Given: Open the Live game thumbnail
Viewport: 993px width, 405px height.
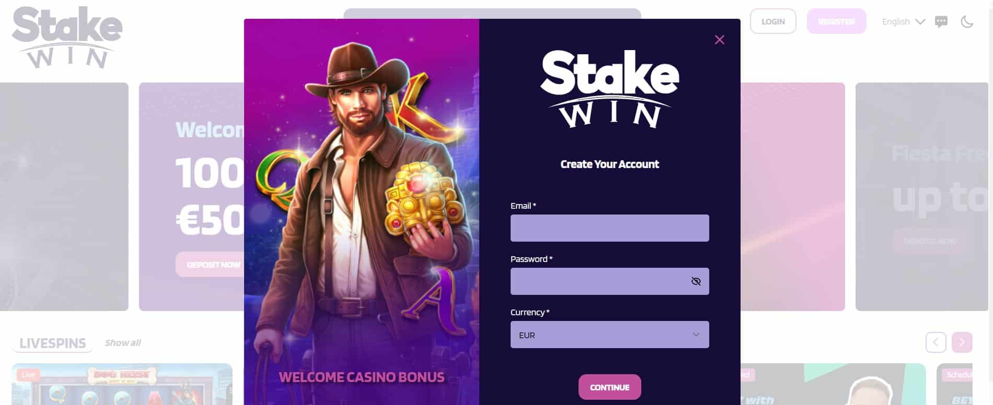Looking at the screenshot, I should coord(122,384).
